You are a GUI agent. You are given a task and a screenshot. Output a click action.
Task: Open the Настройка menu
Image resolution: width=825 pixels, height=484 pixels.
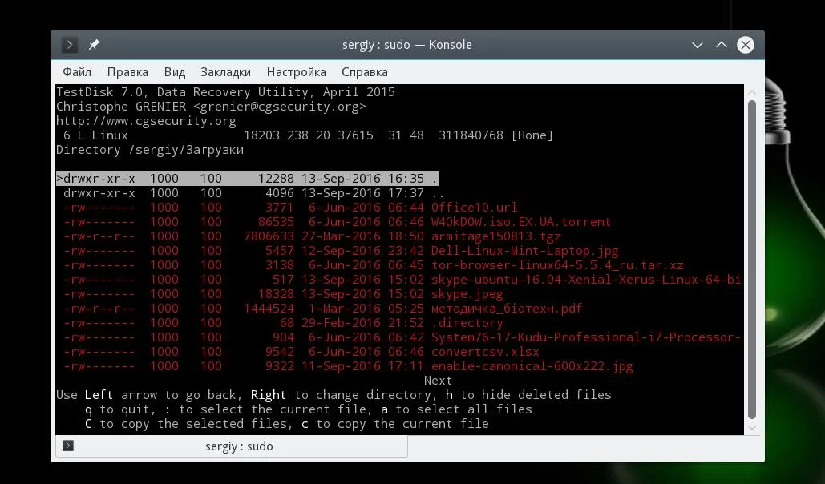pos(296,72)
